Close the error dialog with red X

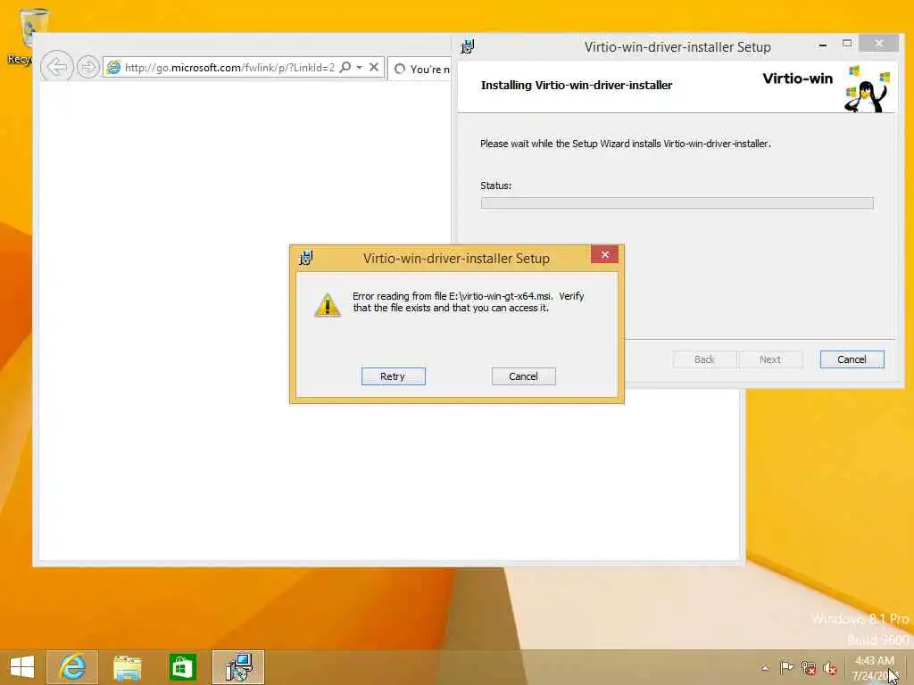tap(604, 254)
